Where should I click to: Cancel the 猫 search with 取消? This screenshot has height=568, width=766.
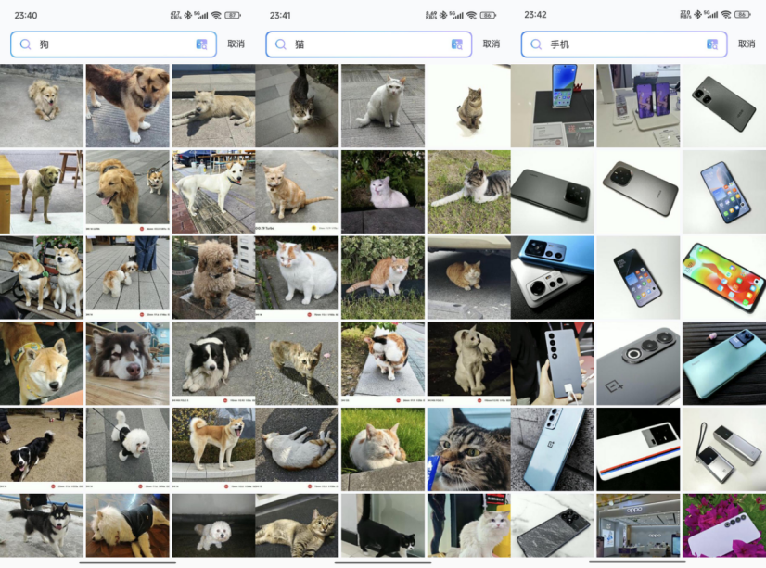point(491,44)
